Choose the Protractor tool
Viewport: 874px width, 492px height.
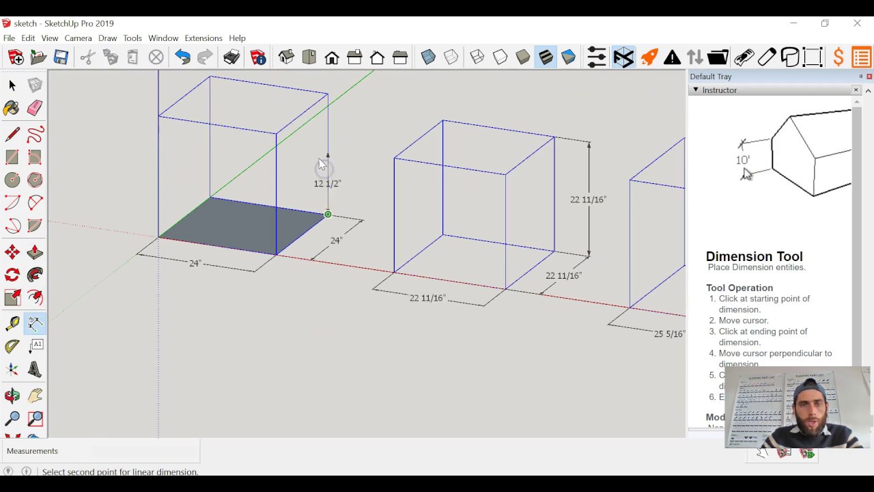point(12,346)
